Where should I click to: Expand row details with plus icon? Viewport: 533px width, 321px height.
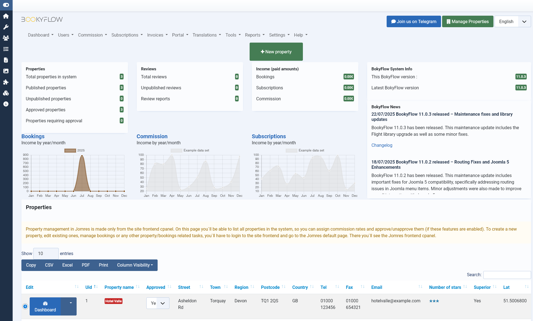point(25,306)
